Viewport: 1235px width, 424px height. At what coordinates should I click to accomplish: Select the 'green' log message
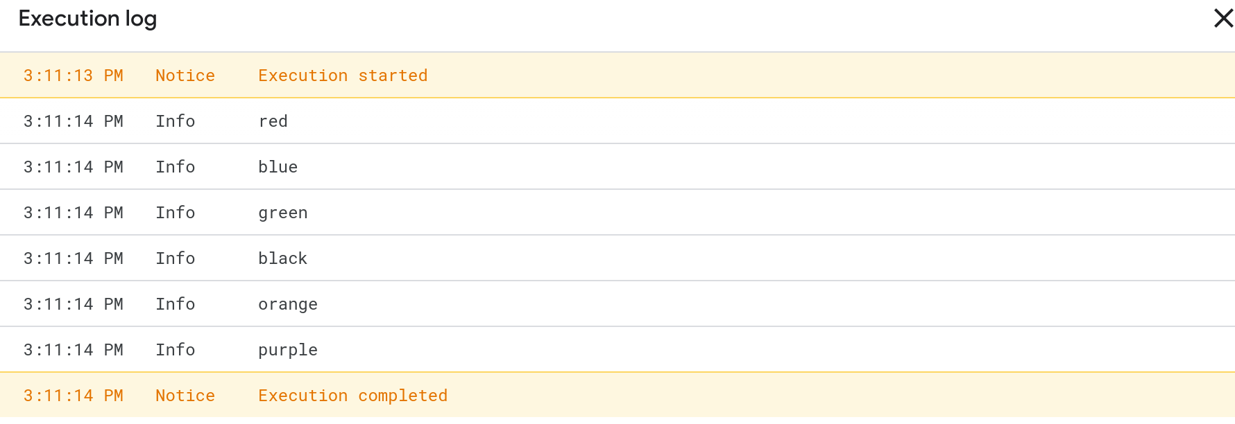click(x=282, y=213)
